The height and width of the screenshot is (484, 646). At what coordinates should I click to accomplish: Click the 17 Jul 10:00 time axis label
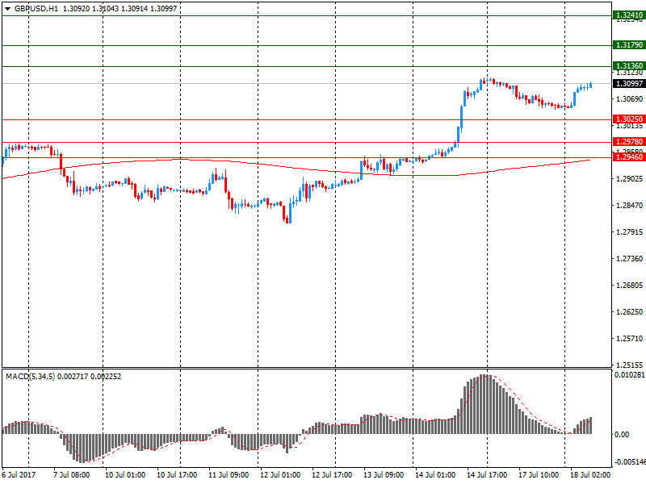pos(539,475)
